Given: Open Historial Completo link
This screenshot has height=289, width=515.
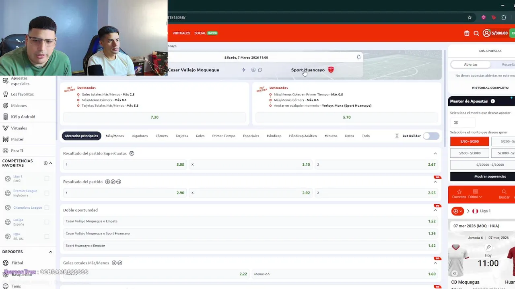Looking at the screenshot, I should (490, 88).
